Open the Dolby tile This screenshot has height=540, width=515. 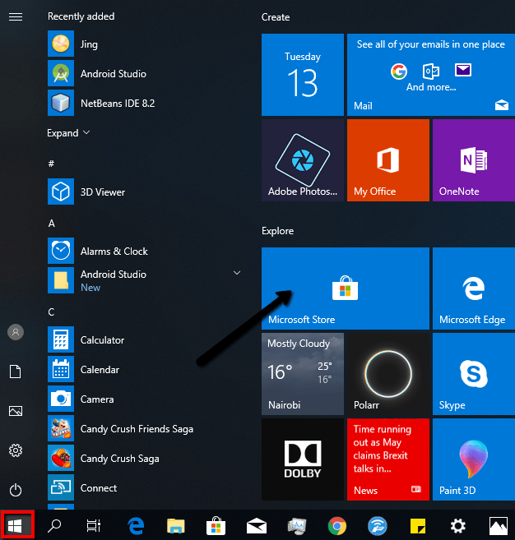tap(303, 459)
